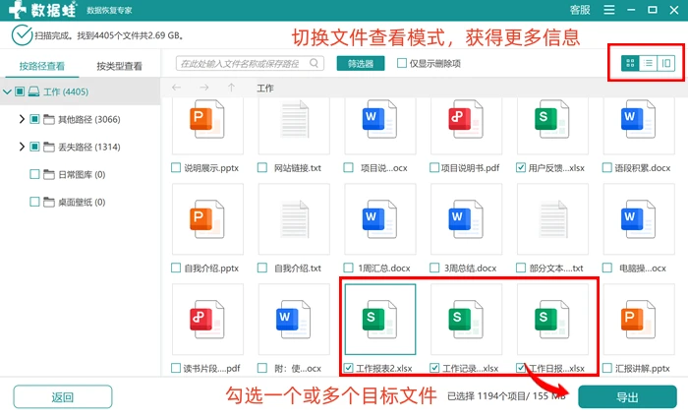
Task: Enable 仅显示删除项 checkbox
Action: tap(401, 63)
